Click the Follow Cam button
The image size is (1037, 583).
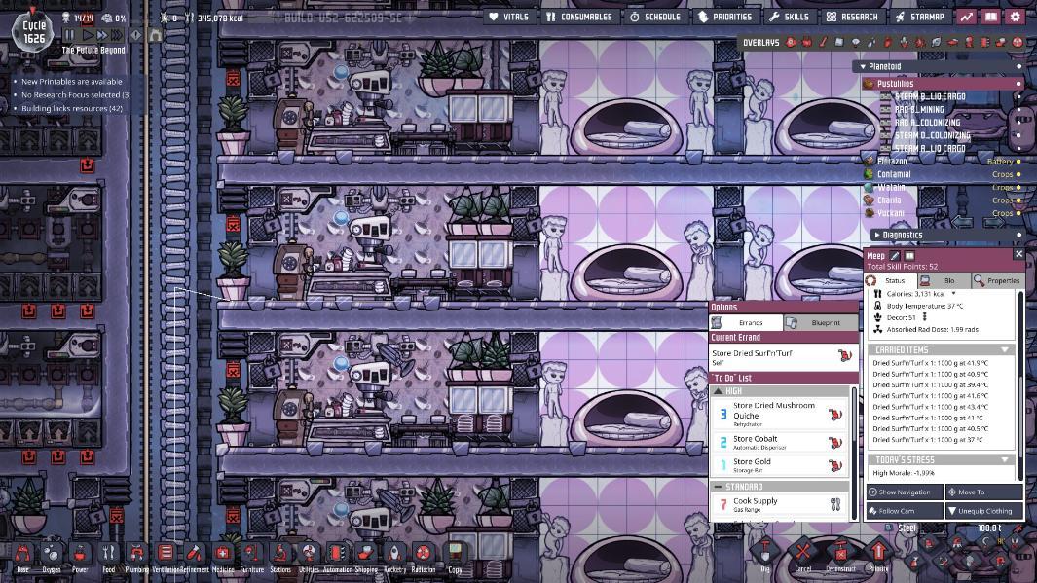click(x=905, y=511)
